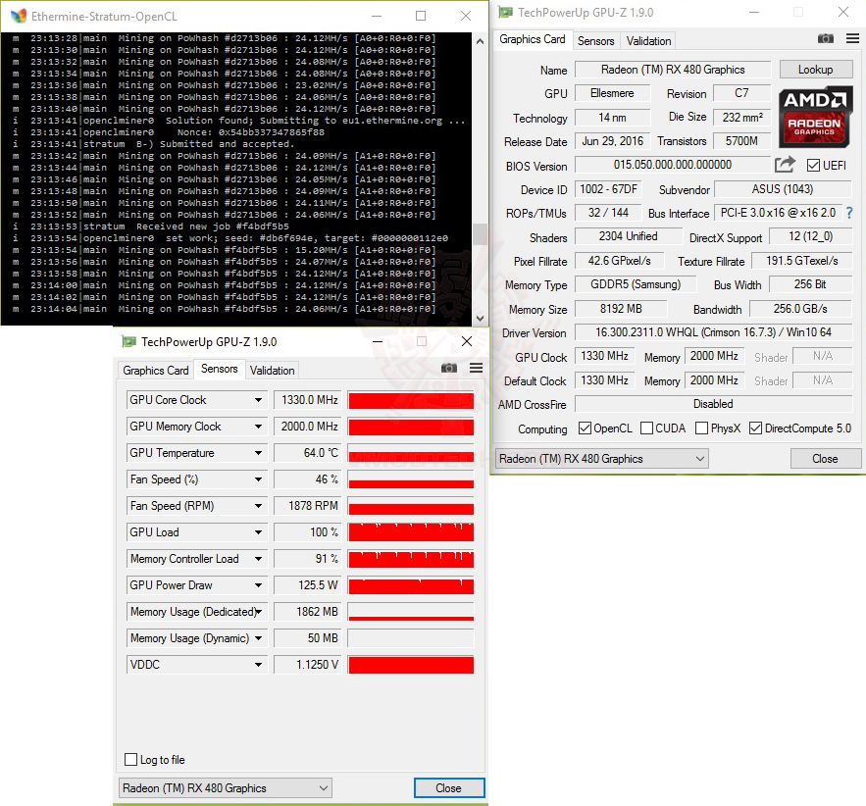Click the Memory Usage (Dedicated) graph
The height and width of the screenshot is (806, 866).
[x=411, y=612]
